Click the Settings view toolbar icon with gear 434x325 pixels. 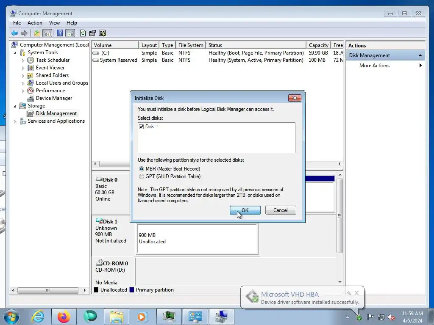103,33
